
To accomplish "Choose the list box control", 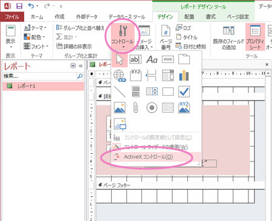I will pos(152,91).
